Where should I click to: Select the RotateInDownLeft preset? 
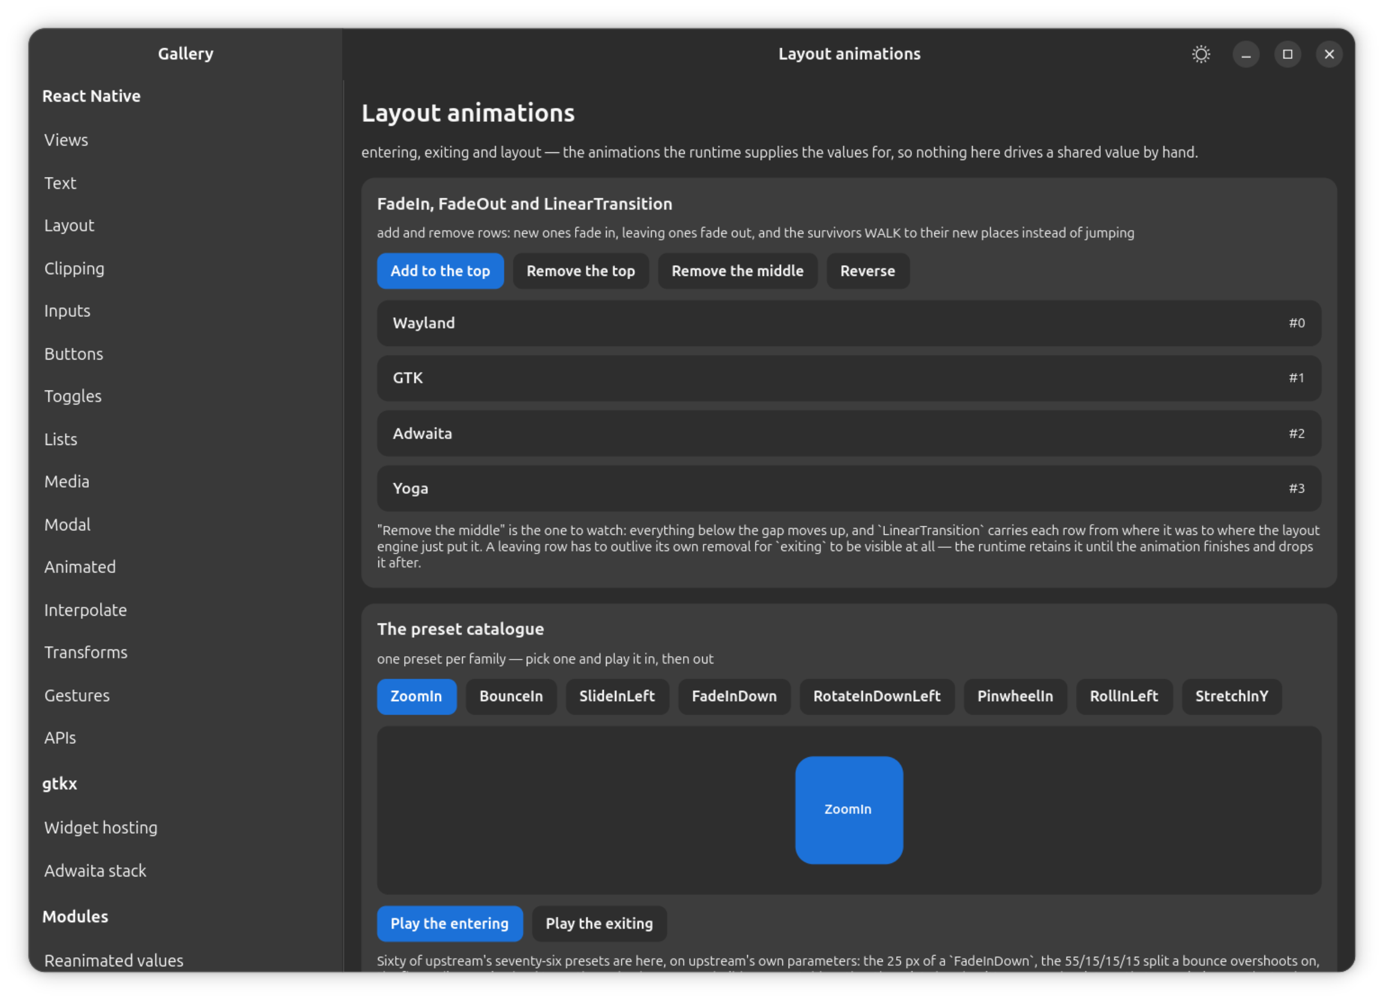pos(877,697)
